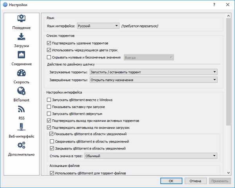Click the Список торрентов group title

(x=60, y=36)
